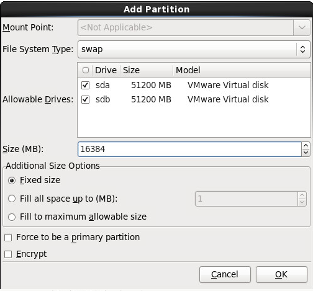Viewport: 313px width, 291px height.
Task: Increase Size (MB) with up arrow
Action: 306,146
